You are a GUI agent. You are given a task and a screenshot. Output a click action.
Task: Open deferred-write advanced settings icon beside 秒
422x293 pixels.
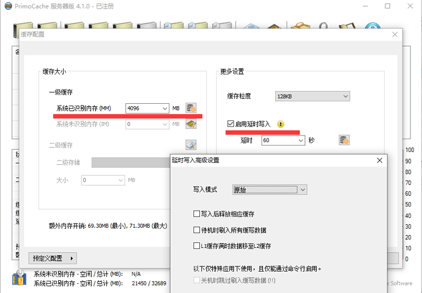344,140
